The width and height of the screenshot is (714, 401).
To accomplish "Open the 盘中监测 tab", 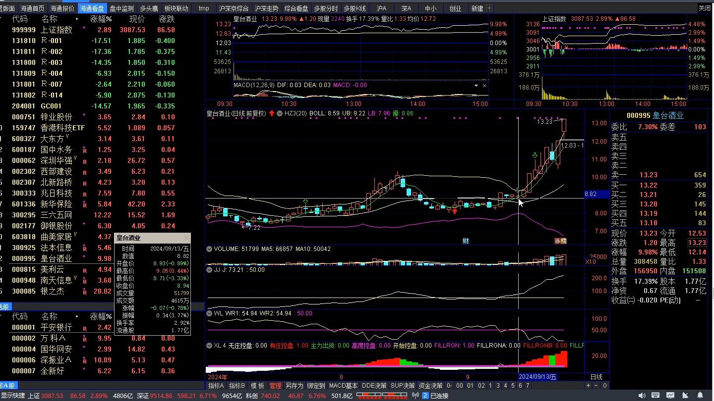I will coord(122,8).
